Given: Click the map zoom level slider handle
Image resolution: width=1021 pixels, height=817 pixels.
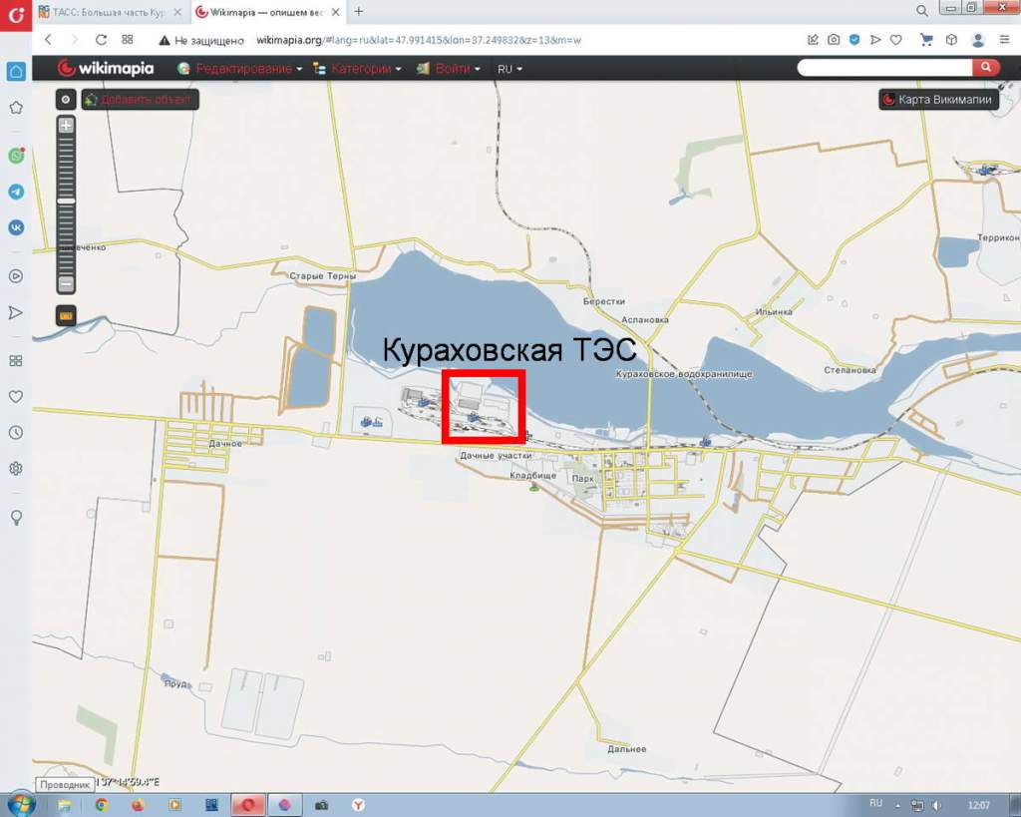Looking at the screenshot, I should pos(66,202).
